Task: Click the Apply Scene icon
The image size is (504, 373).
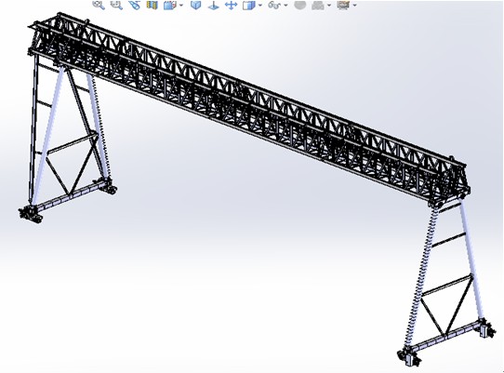Action: pyautogui.click(x=318, y=5)
